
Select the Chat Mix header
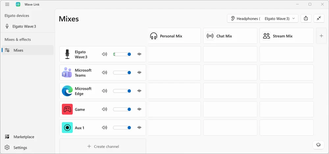coord(230,36)
